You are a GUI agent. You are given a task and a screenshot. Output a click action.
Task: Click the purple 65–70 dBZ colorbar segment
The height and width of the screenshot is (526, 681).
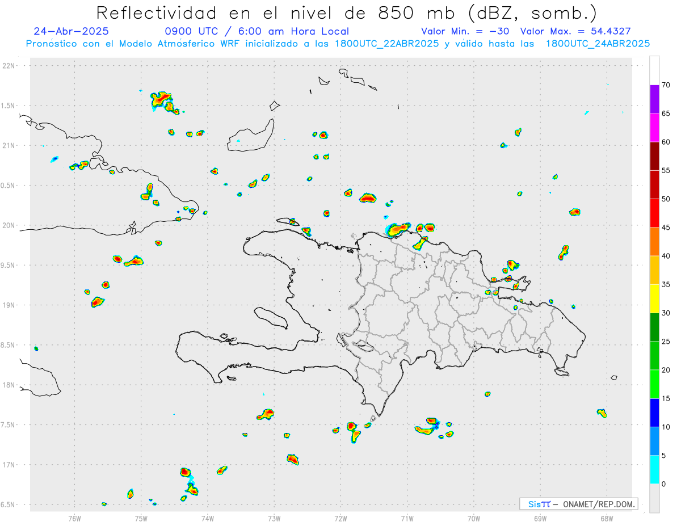point(654,99)
